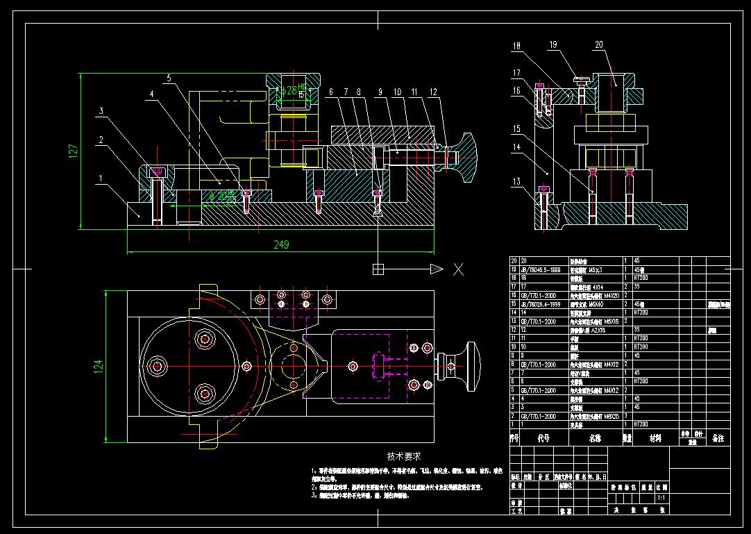
Task: Click balloon number 14 in side view
Action: click(x=516, y=147)
